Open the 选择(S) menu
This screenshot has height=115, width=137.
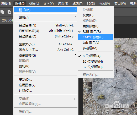point(63,4)
